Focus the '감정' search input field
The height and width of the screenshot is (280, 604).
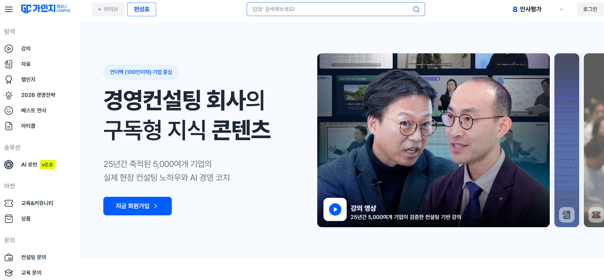pyautogui.click(x=336, y=9)
